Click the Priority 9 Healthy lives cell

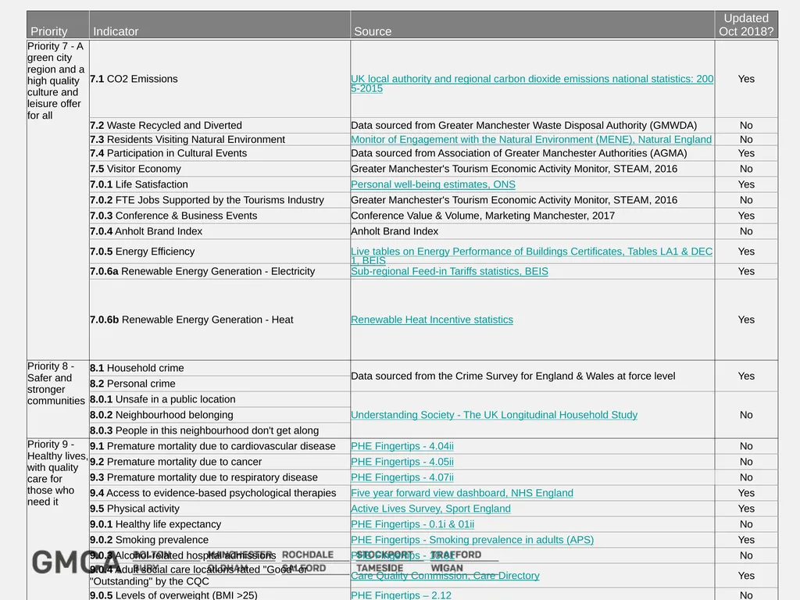(58, 520)
